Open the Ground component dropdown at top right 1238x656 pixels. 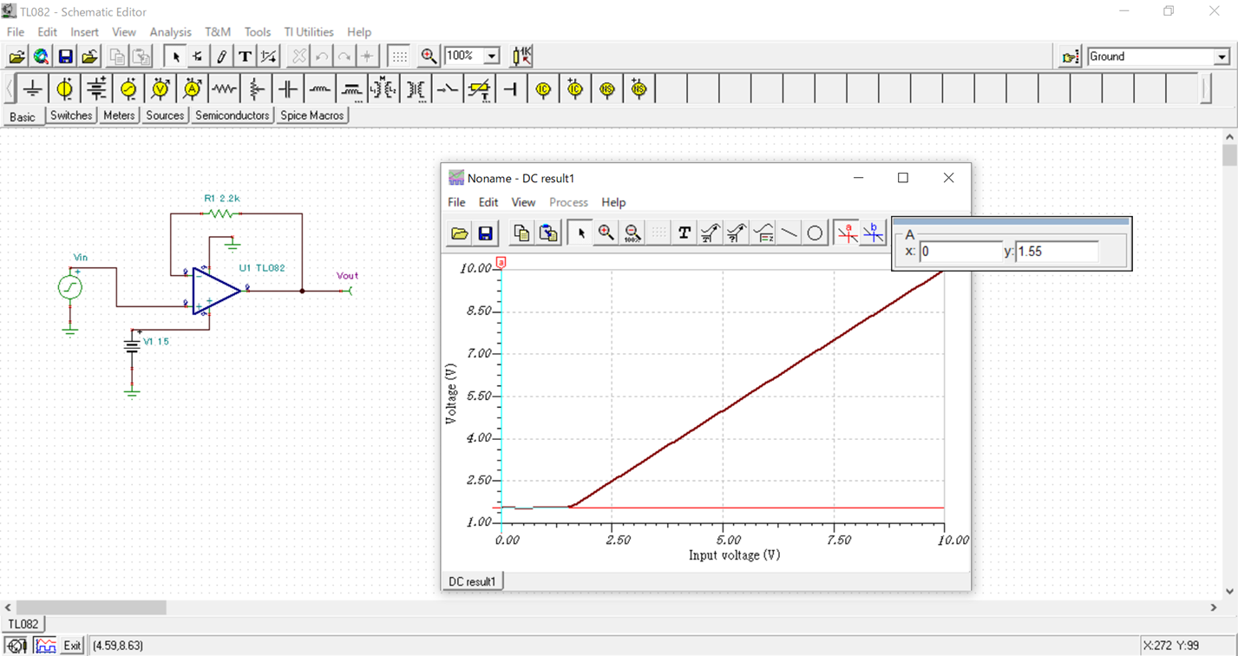(1222, 56)
